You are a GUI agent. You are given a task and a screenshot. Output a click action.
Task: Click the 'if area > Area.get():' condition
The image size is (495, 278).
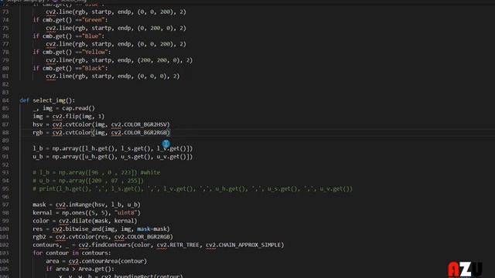coord(80,269)
